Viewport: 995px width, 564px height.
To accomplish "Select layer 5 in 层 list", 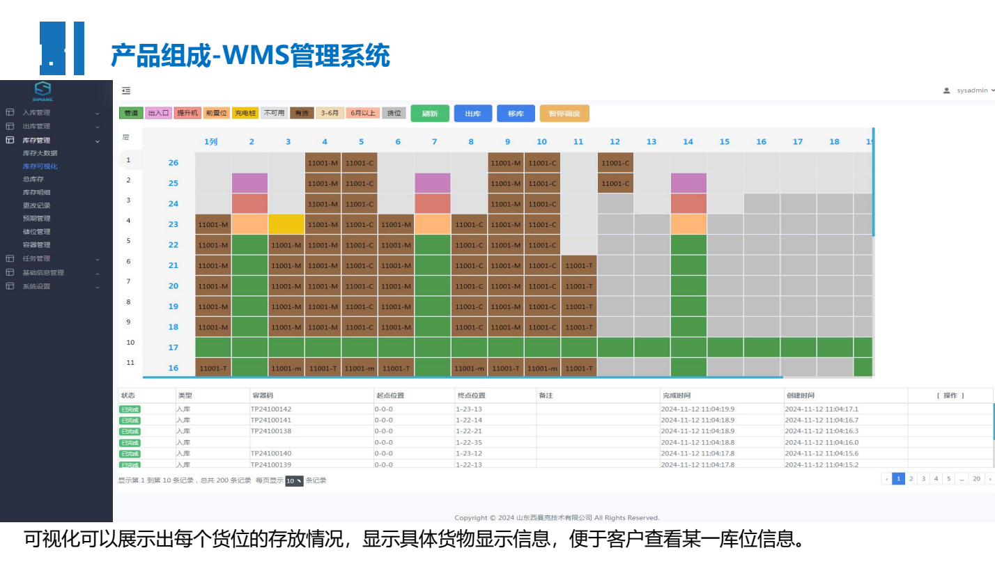I will point(129,241).
